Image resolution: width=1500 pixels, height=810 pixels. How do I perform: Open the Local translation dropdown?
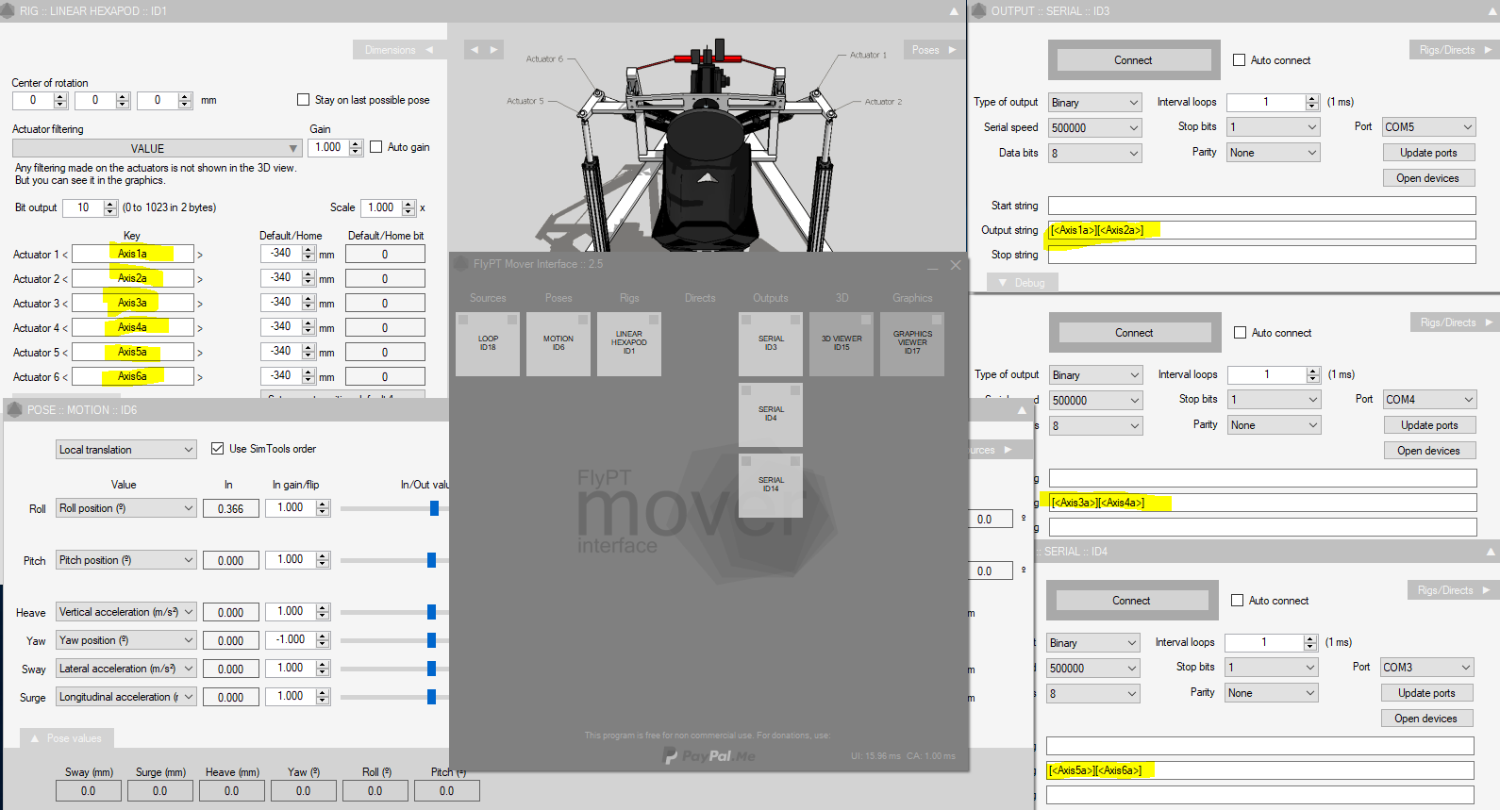125,450
